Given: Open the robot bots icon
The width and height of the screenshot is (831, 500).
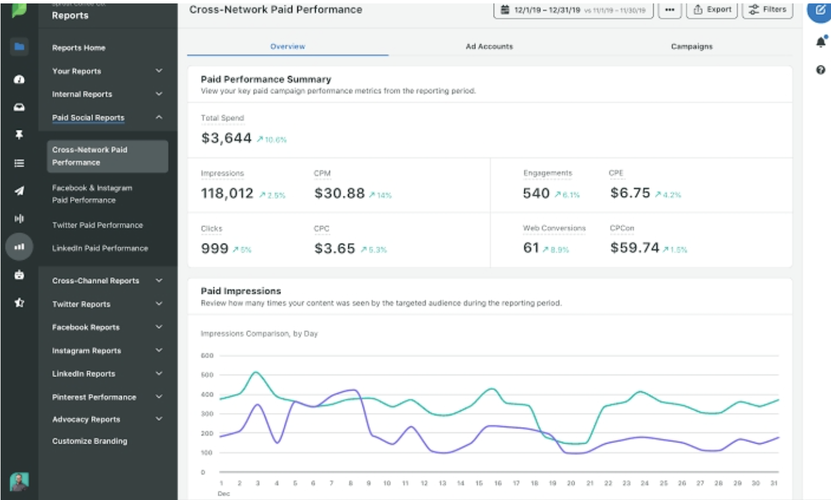Looking at the screenshot, I should [x=19, y=274].
